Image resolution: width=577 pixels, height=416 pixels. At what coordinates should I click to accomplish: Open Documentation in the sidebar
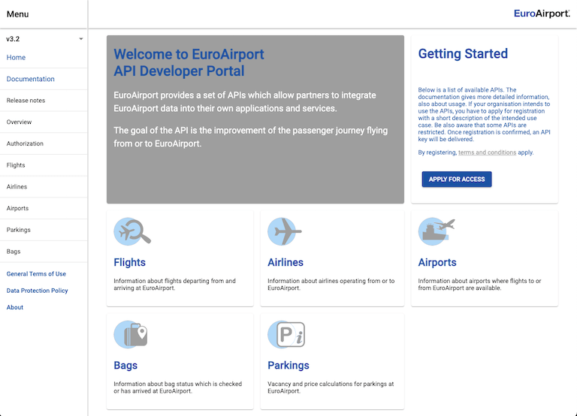point(31,79)
